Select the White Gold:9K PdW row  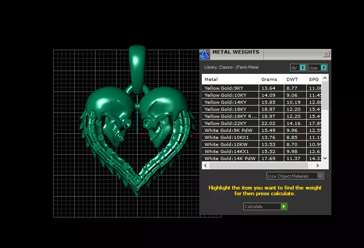tap(262, 130)
